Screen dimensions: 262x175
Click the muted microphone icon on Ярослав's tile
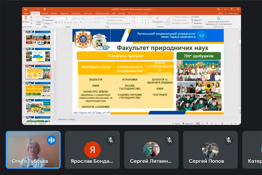click(x=111, y=140)
